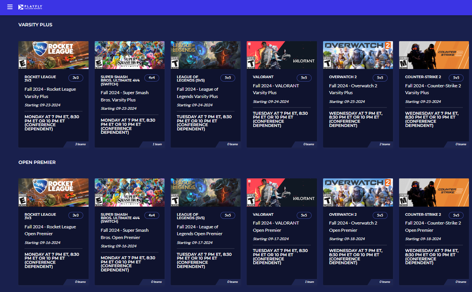472x292 pixels.
Task: Click "0 teams" on Rocket League Open Premier
Action: pos(80,282)
